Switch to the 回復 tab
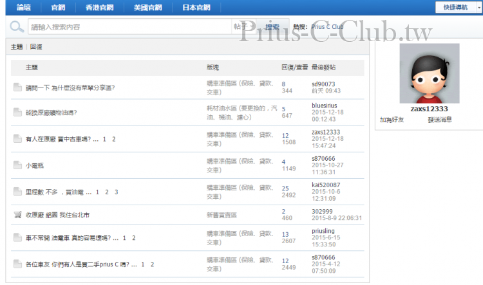Image resolution: width=483 pixels, height=285 pixels. pyautogui.click(x=36, y=47)
